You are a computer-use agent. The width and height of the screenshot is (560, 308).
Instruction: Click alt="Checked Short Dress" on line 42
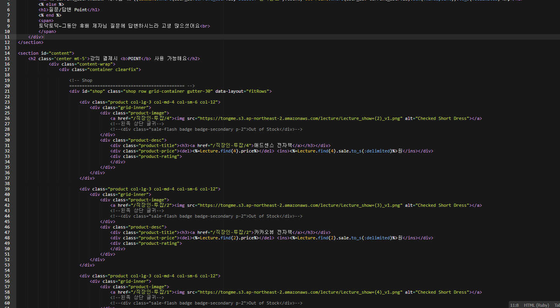(x=437, y=205)
